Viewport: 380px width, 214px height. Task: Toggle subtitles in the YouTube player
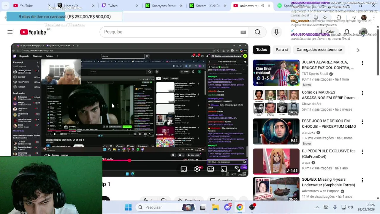coord(184,169)
